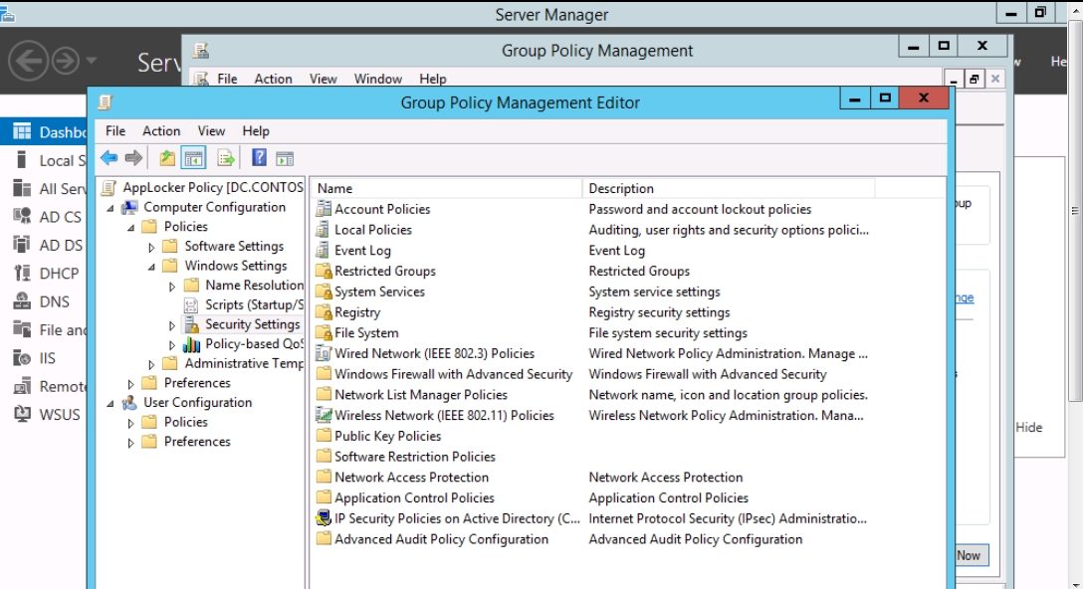Image resolution: width=1083 pixels, height=589 pixels.
Task: Open Dashboard in the Server Manager sidebar
Action: [x=46, y=132]
